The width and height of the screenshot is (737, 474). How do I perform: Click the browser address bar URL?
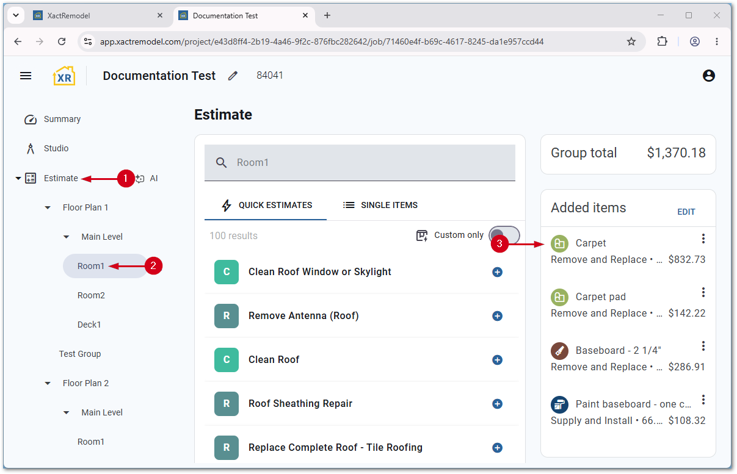(x=322, y=41)
